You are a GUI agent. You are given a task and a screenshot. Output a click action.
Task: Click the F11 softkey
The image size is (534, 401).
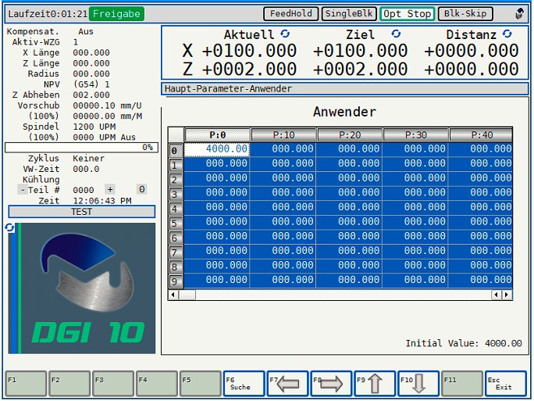point(462,384)
